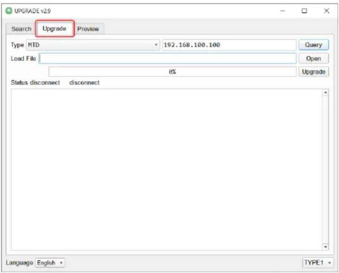
Task: Click the 'Status disconnect' text
Action: pyautogui.click(x=35, y=82)
